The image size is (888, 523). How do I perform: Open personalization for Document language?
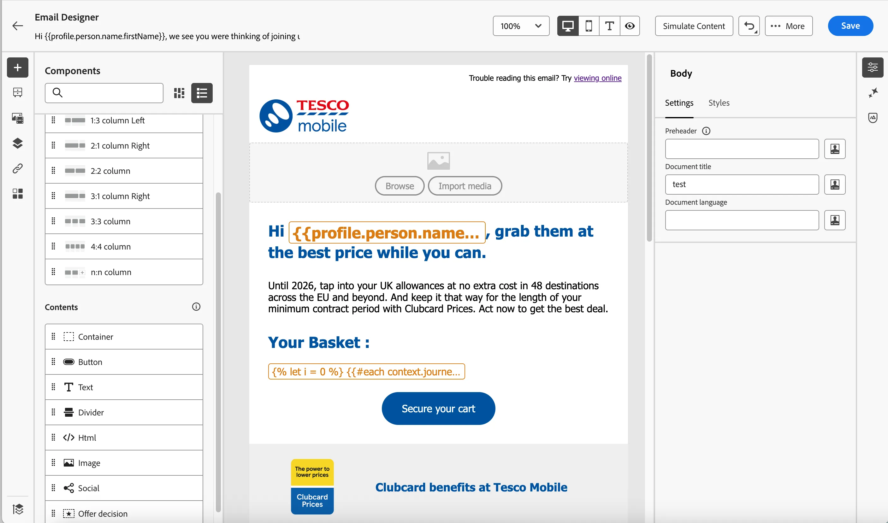(834, 220)
